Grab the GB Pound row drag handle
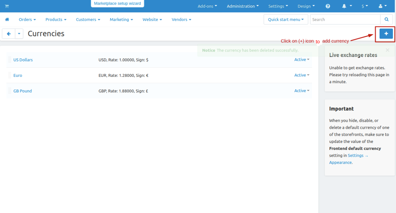The height and width of the screenshot is (213, 396). (10, 91)
